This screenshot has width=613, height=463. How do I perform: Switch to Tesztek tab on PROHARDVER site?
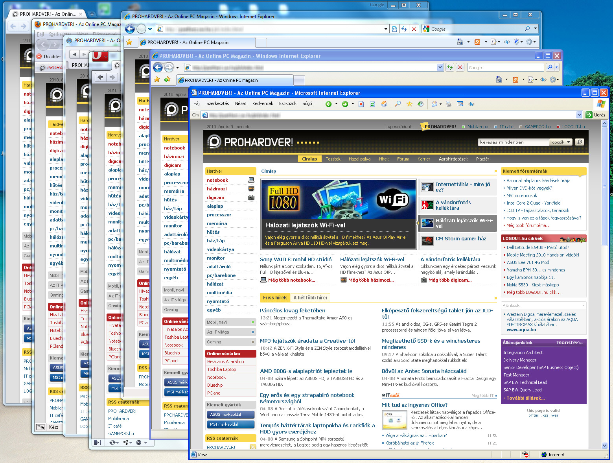click(333, 159)
